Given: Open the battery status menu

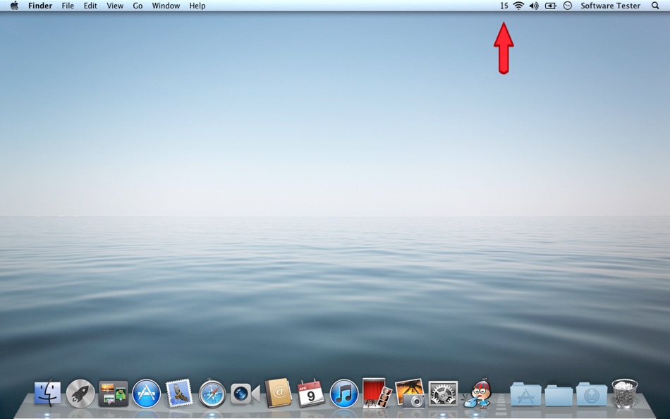Looking at the screenshot, I should coord(550,6).
